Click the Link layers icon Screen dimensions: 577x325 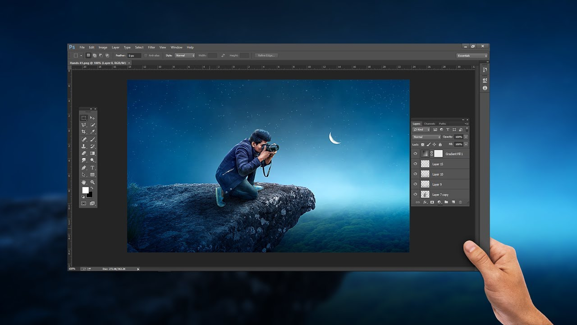(x=417, y=202)
